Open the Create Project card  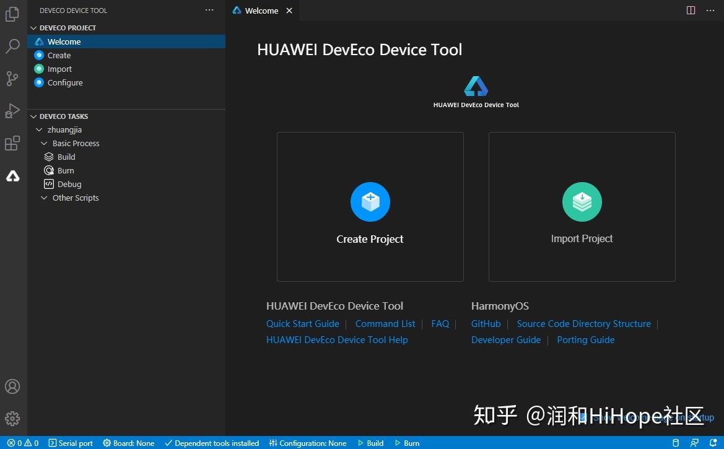[370, 206]
